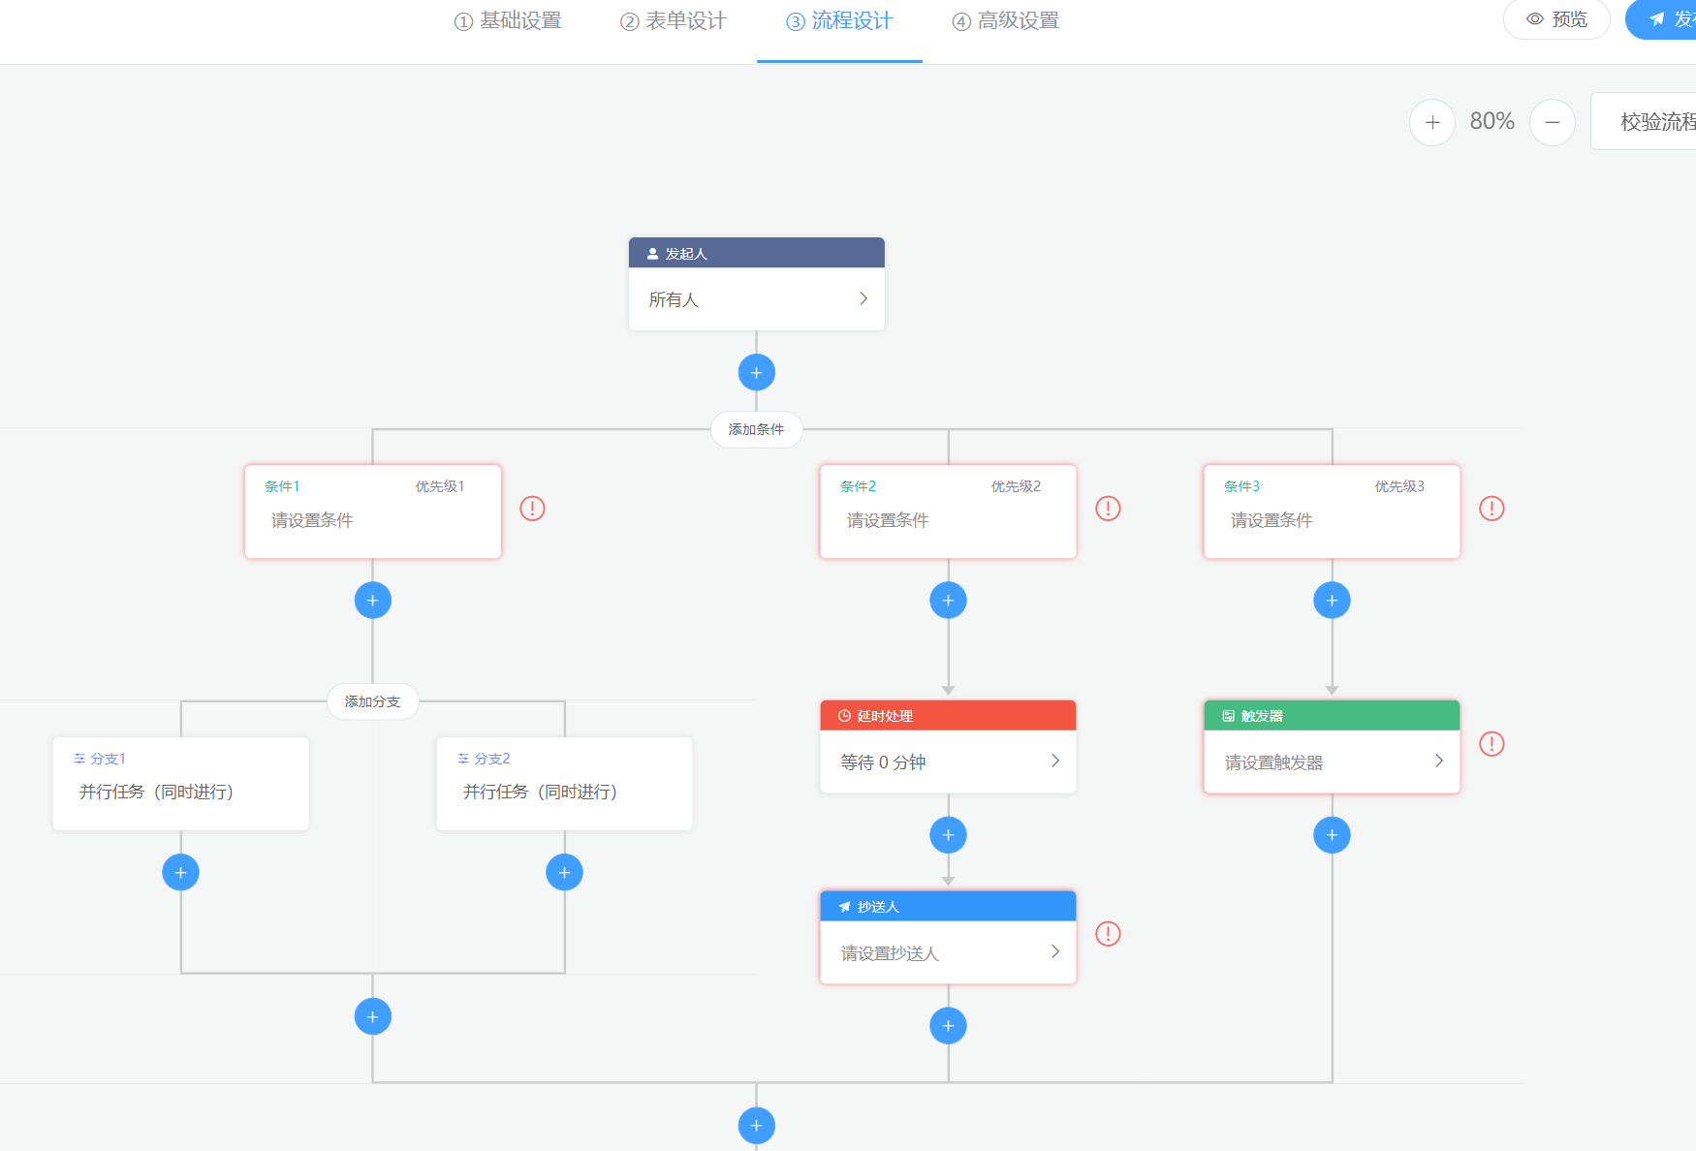This screenshot has height=1151, width=1696.
Task: Click the warning icon beside the 抄送人 node
Action: click(1108, 934)
